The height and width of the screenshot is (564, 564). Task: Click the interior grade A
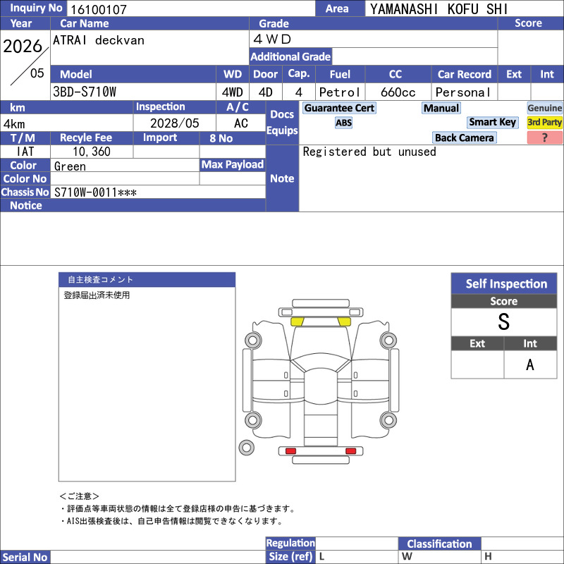click(x=530, y=364)
